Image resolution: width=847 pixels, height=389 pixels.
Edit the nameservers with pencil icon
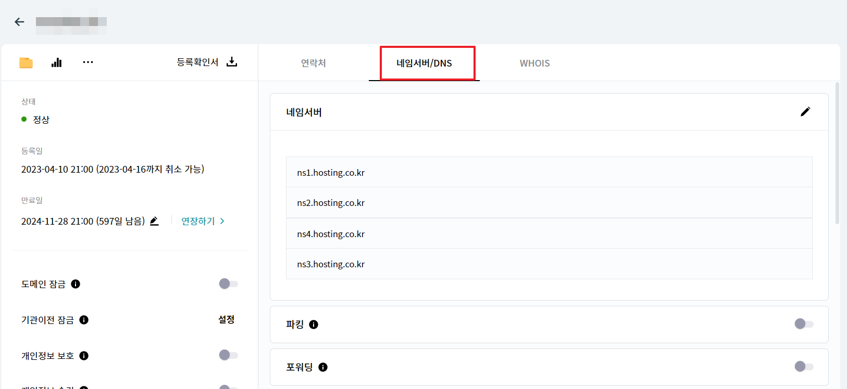click(805, 112)
